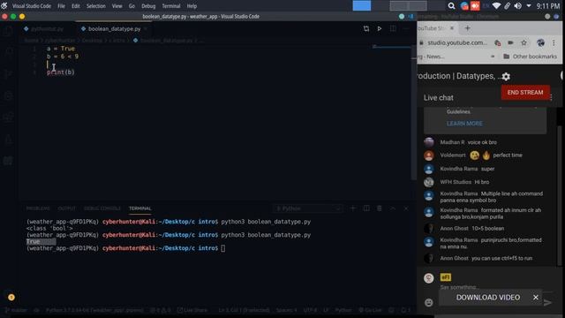The width and height of the screenshot is (565, 318).
Task: Open the Debug icon in activity bar
Action: click(8, 96)
